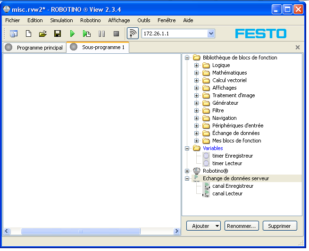Open the Edition menu
This screenshot has width=309, height=251.
[35, 20]
